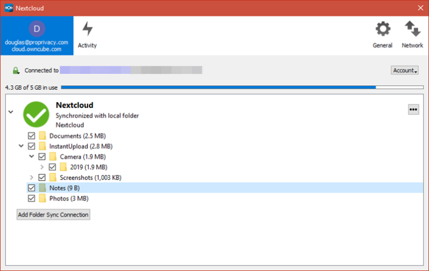Image resolution: width=429 pixels, height=271 pixels.
Task: Click the Notes folder icon
Action: coord(43,188)
